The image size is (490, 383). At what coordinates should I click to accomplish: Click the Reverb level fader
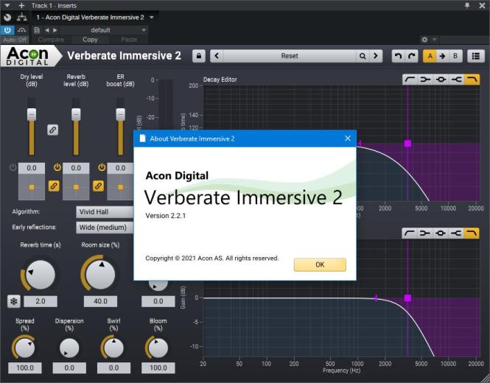[x=76, y=114]
